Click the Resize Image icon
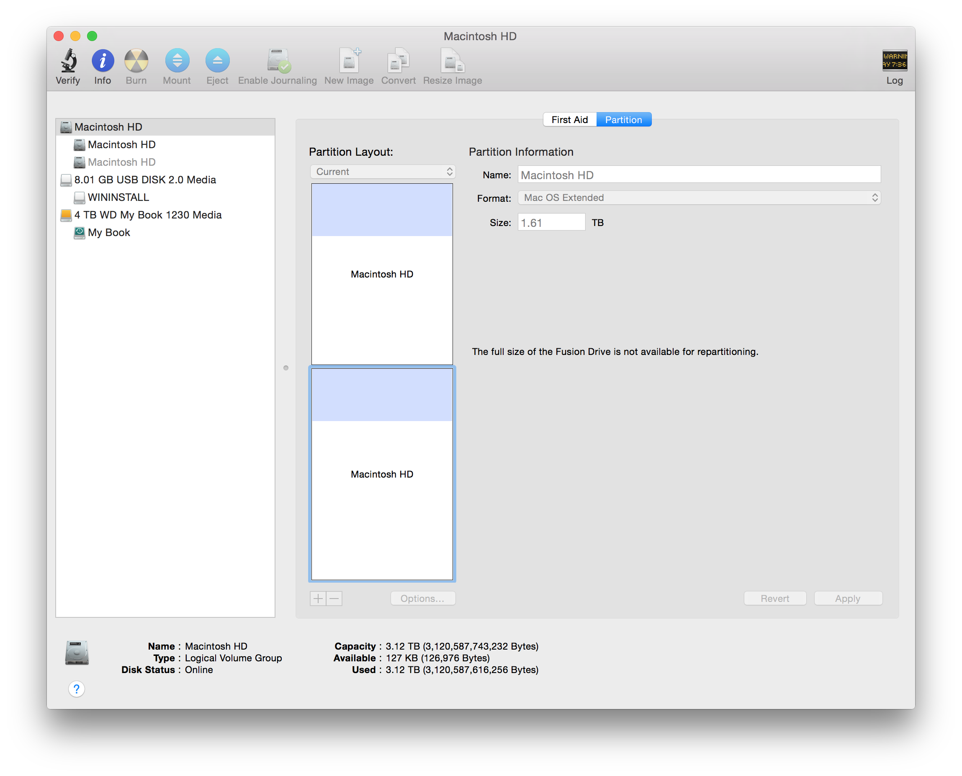Viewport: 962px width, 776px height. 453,61
